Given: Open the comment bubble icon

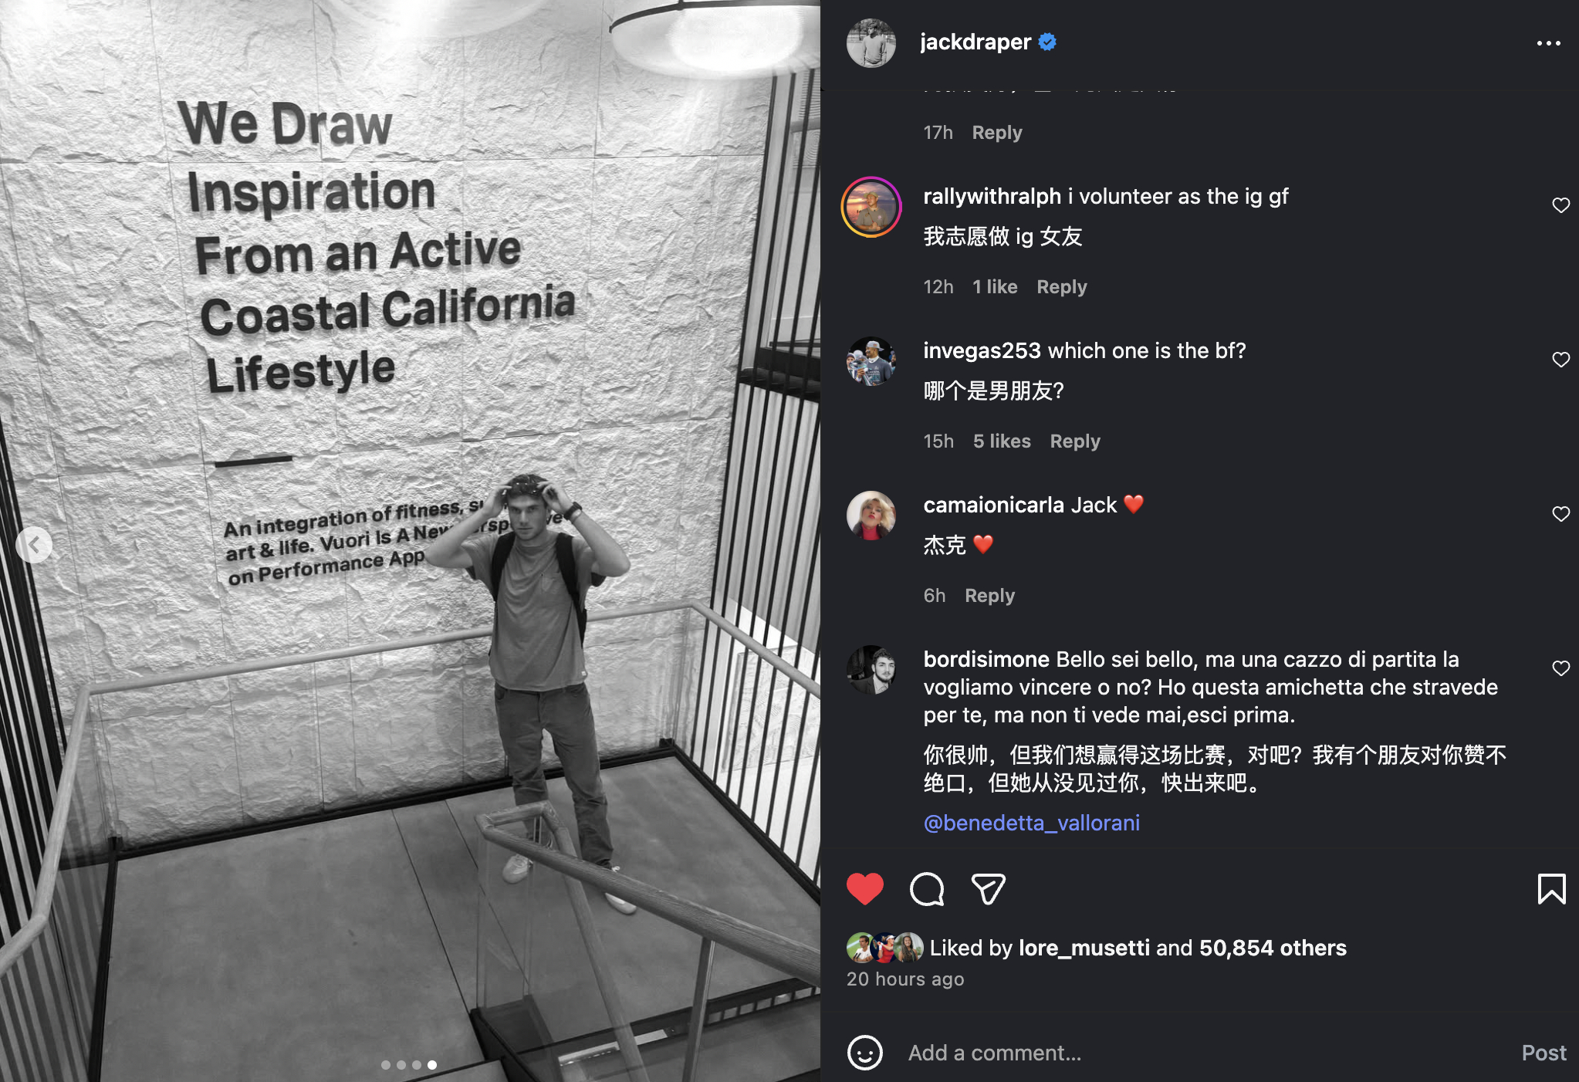Looking at the screenshot, I should [x=926, y=889].
